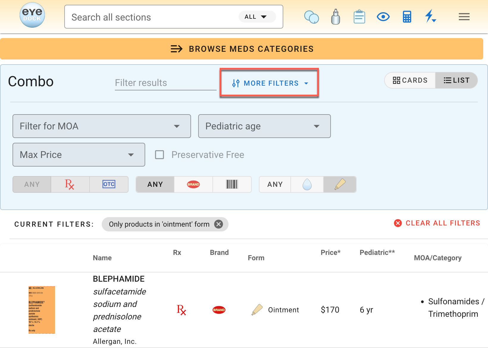
Task: Expand the Filter for MOA dropdown
Action: point(101,126)
